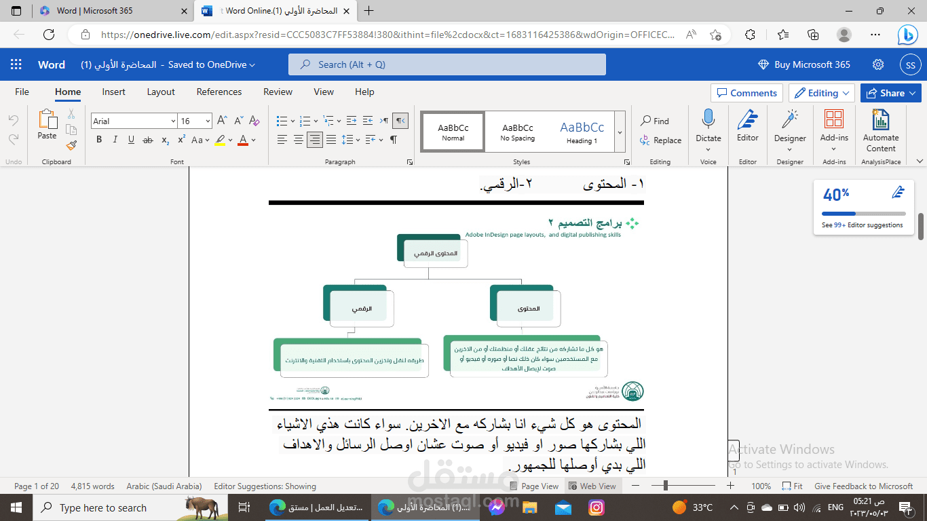Expand the numbering list dropdown arrow
927x521 pixels.
click(316, 121)
